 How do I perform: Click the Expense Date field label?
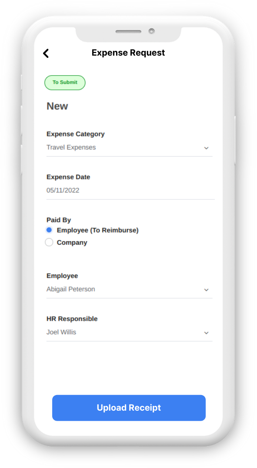pyautogui.click(x=68, y=177)
